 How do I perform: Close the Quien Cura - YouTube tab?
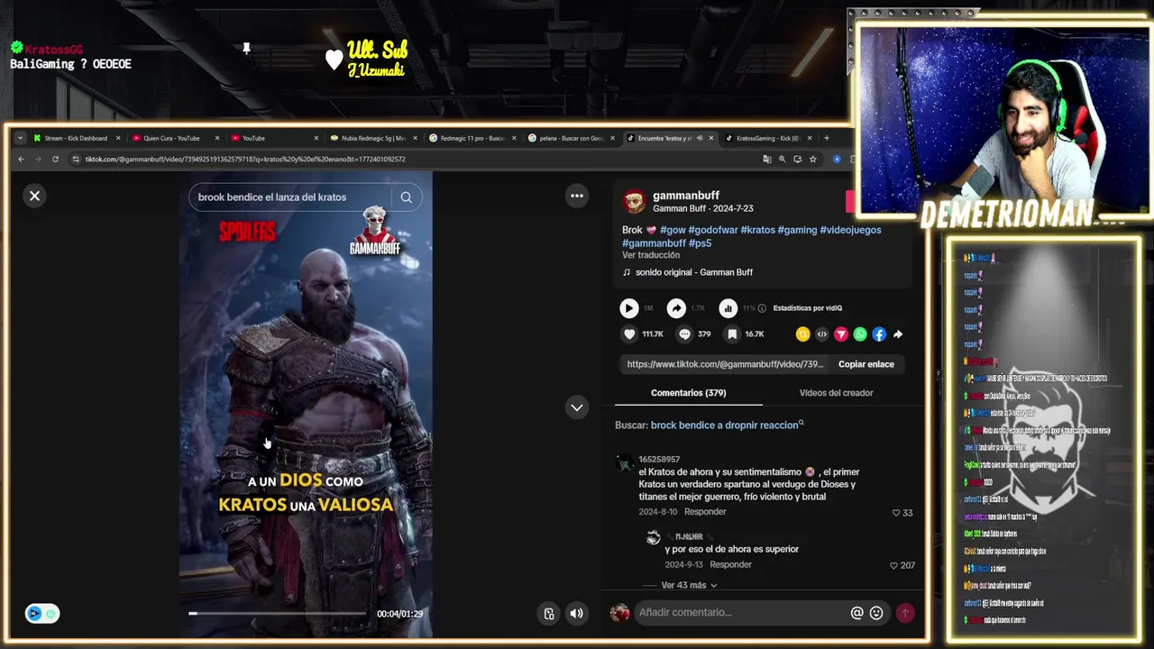pos(216,138)
